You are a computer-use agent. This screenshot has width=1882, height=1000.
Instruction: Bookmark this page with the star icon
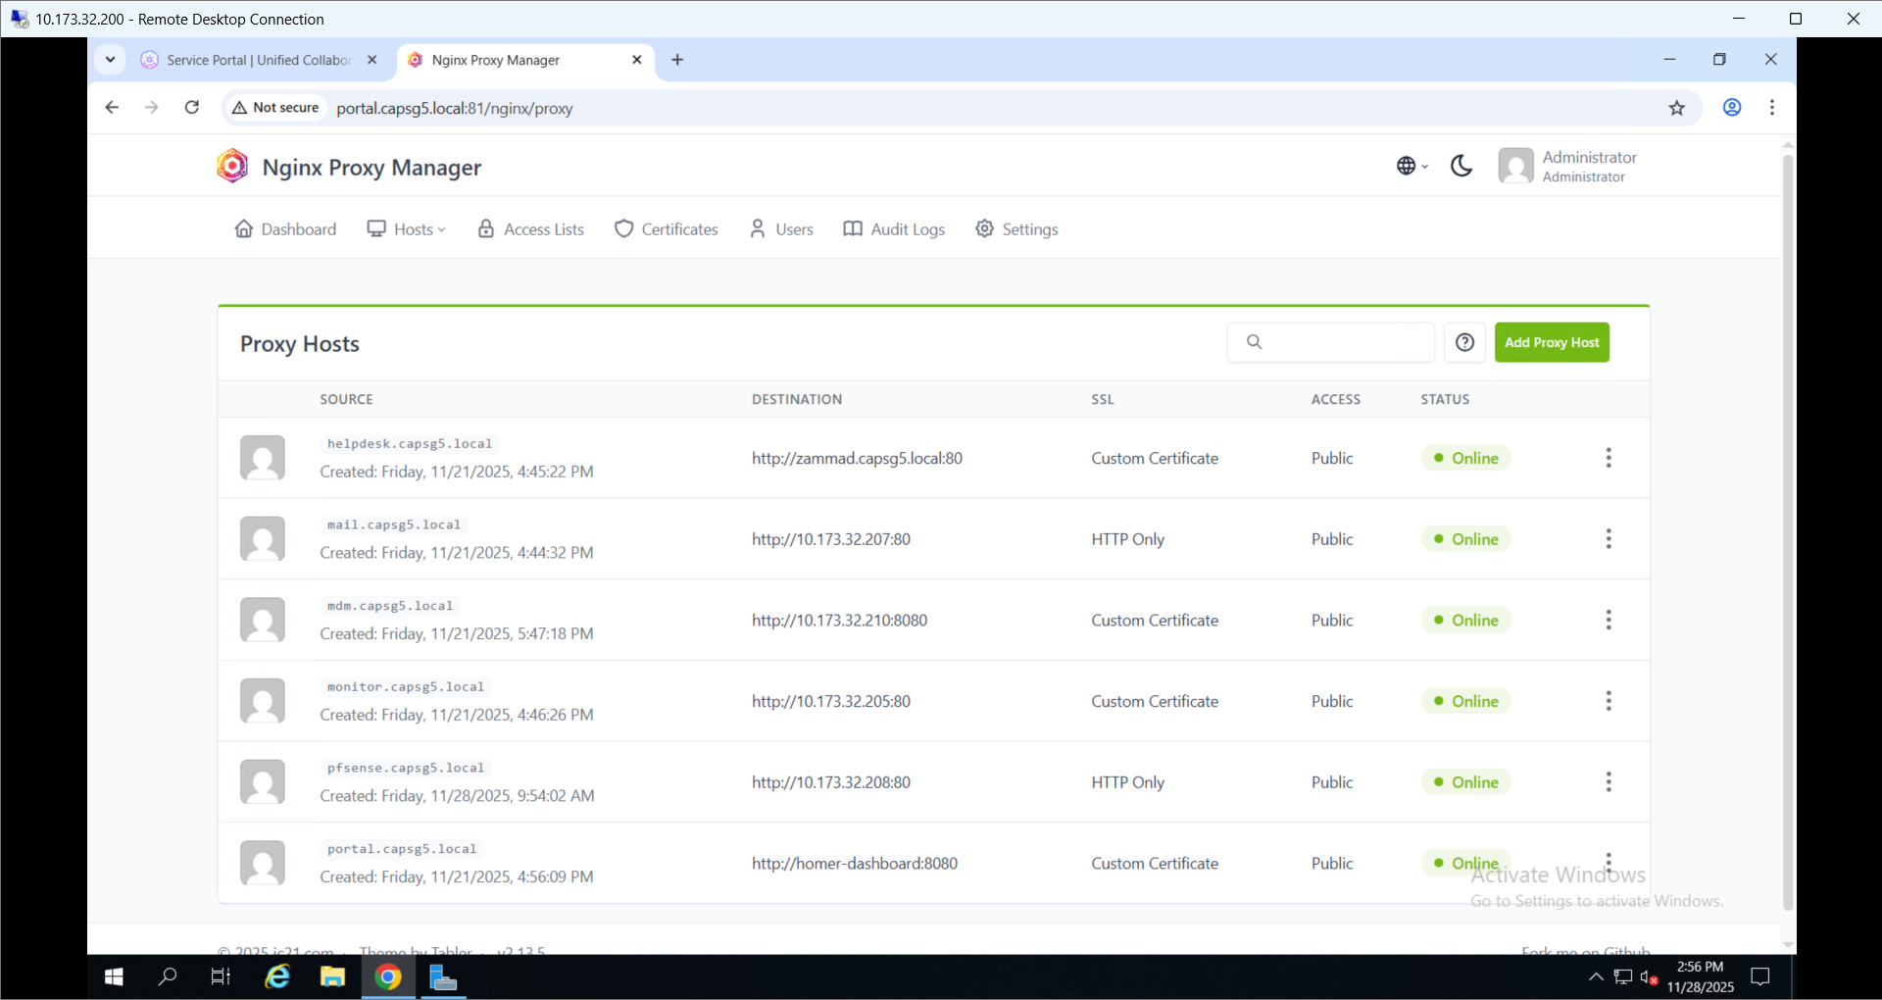pos(1676,108)
